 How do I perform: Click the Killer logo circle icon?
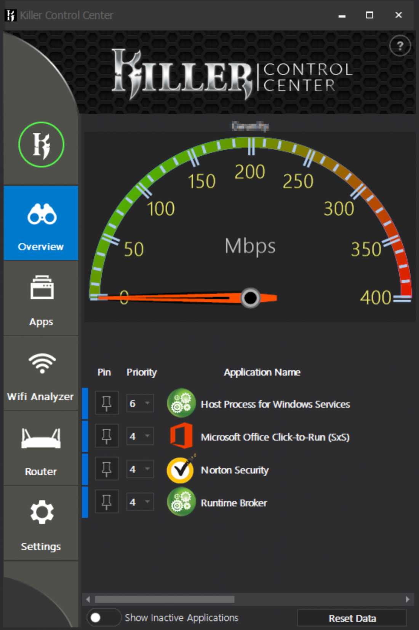click(x=41, y=145)
